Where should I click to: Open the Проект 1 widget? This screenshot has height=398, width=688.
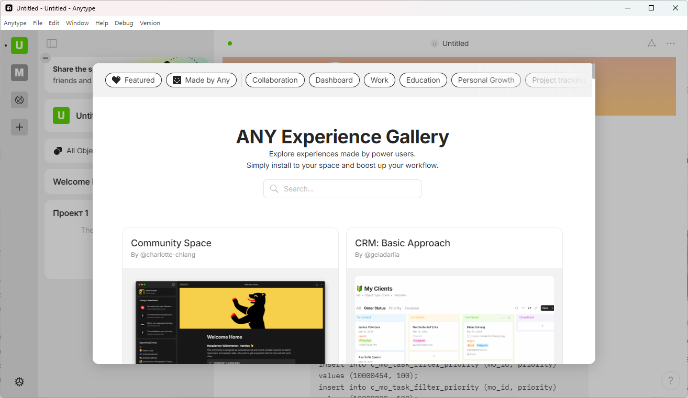point(71,213)
